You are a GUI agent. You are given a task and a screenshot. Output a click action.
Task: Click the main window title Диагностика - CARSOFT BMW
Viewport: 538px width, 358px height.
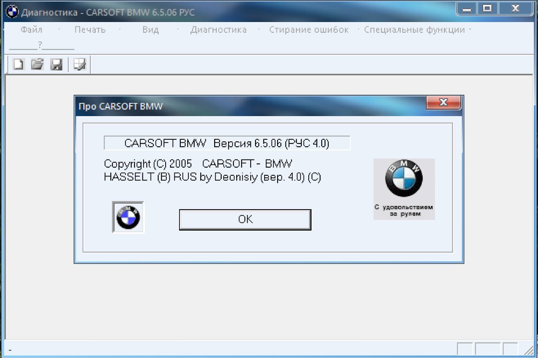108,12
